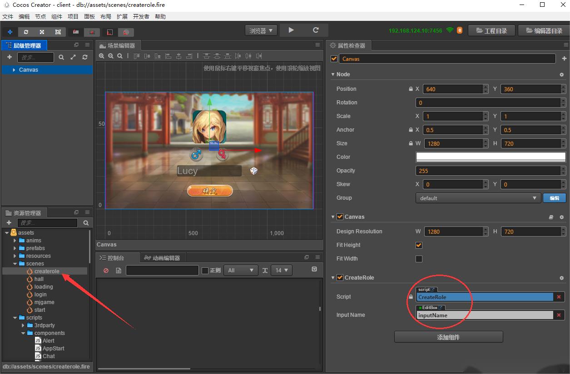This screenshot has height=374, width=570.
Task: Open the white Color swatch picker
Action: coord(491,157)
